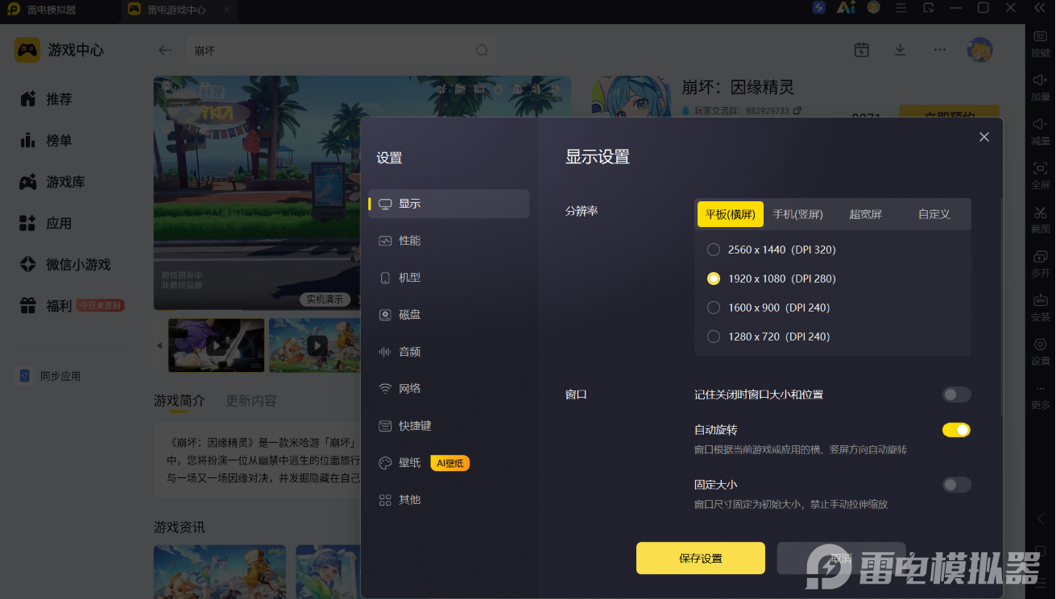Viewport: 1056px width, 599px height.
Task: Open 机型 settings category
Action: tap(449, 278)
